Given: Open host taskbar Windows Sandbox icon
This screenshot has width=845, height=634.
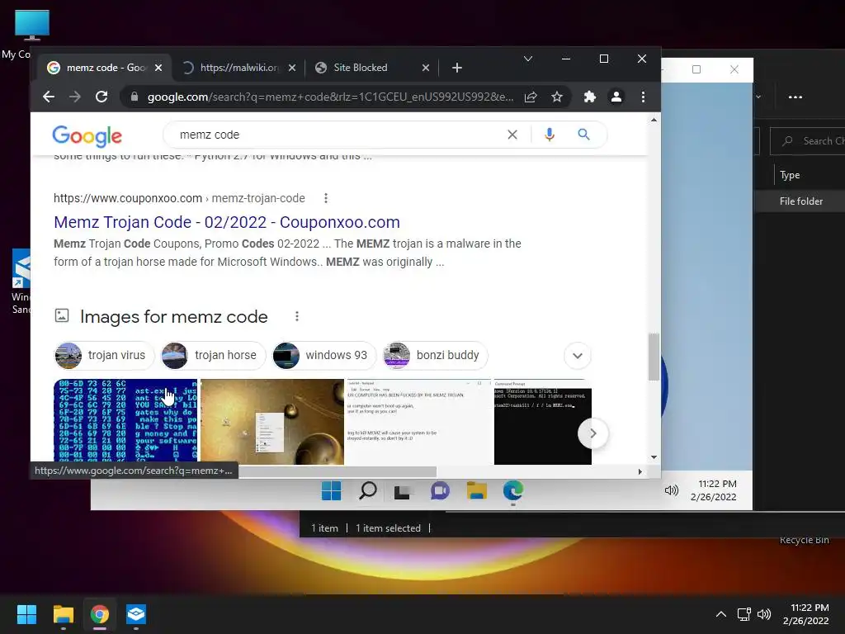Looking at the screenshot, I should (136, 614).
